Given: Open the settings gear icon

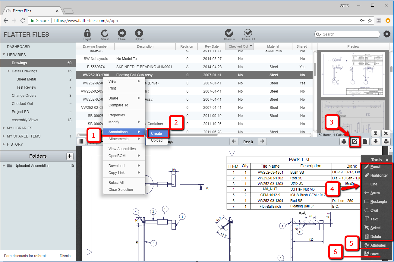Looking at the screenshot, I should click(x=387, y=34).
